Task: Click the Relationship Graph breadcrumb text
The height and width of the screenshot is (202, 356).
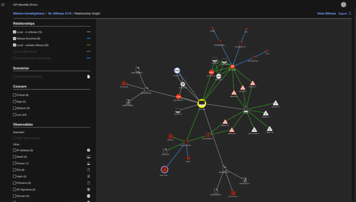Action: pyautogui.click(x=87, y=13)
